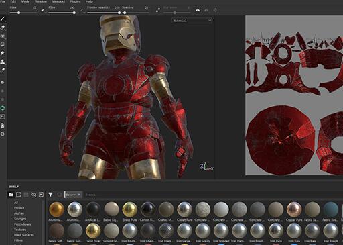Click the shelf import resource icon

tap(41, 195)
